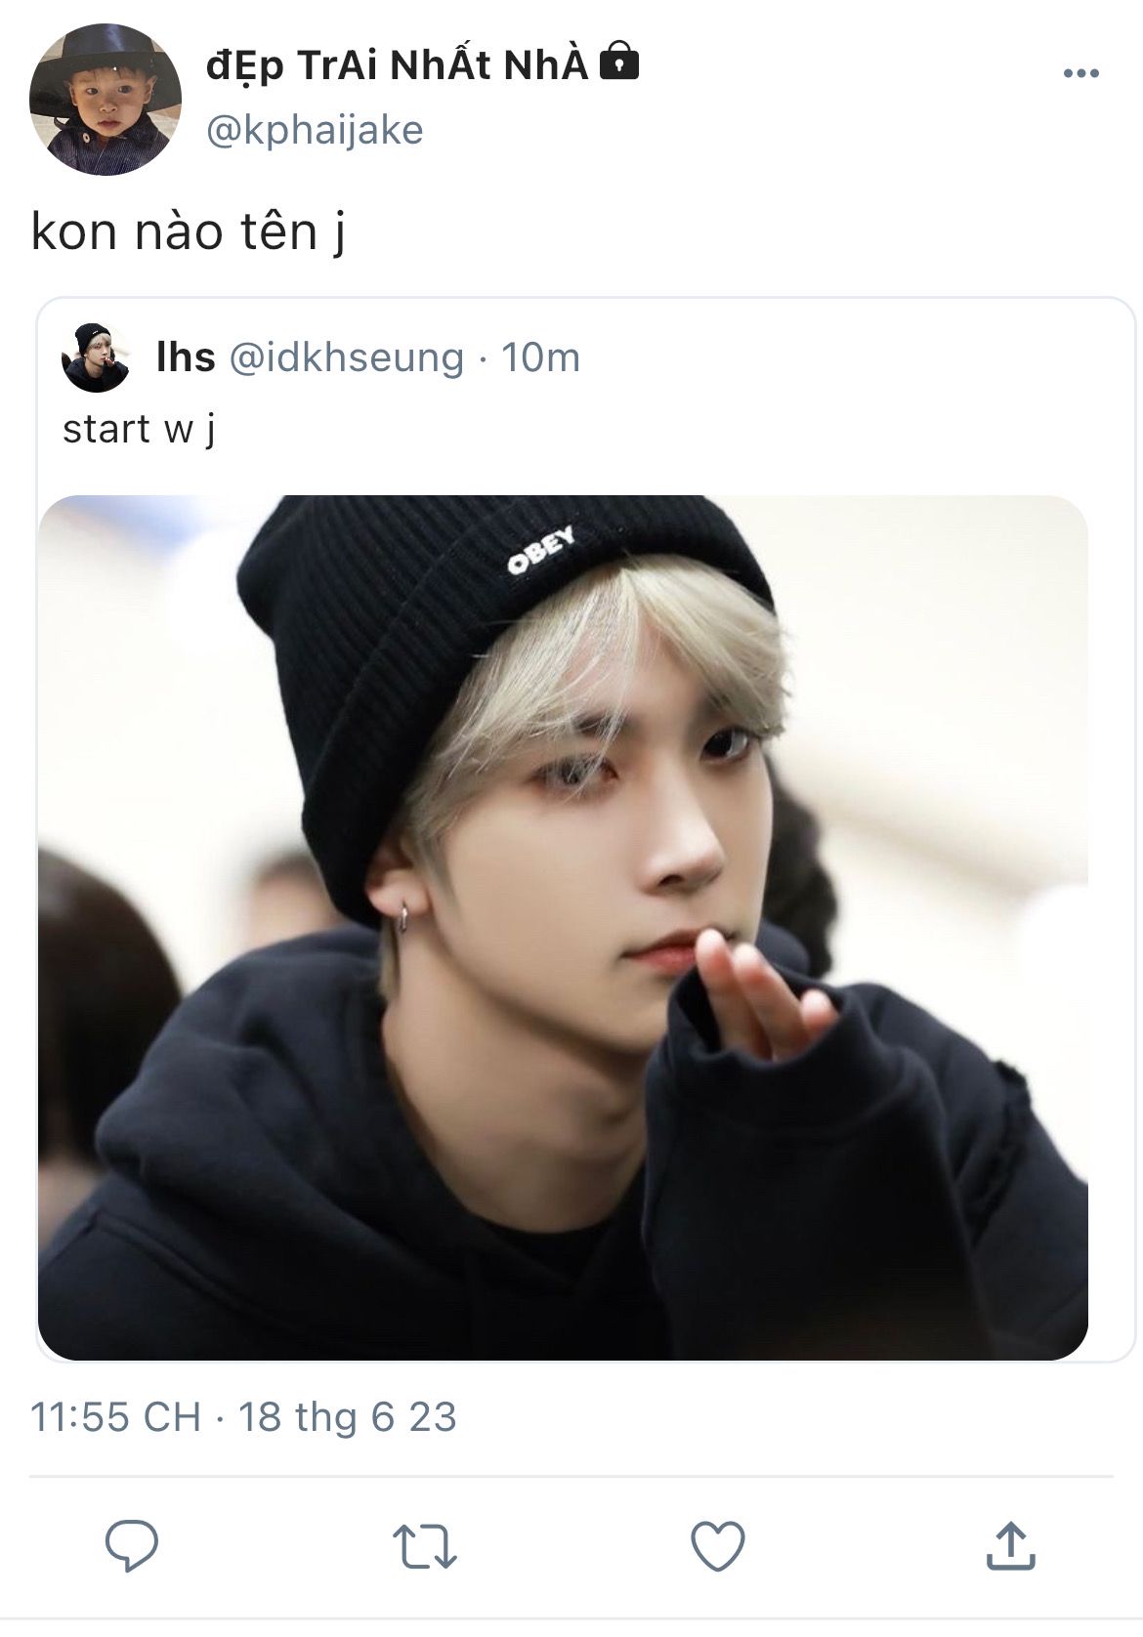Open the quoted tweet card header area
Screen dimensions: 1143x1637
point(586,357)
